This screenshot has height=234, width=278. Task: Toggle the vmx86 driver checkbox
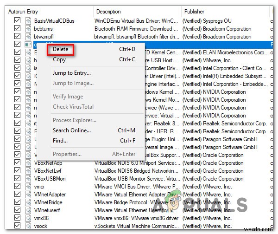tap(18, 218)
